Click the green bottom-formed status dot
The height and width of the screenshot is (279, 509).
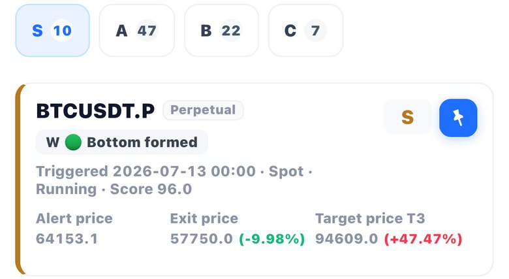pyautogui.click(x=73, y=142)
